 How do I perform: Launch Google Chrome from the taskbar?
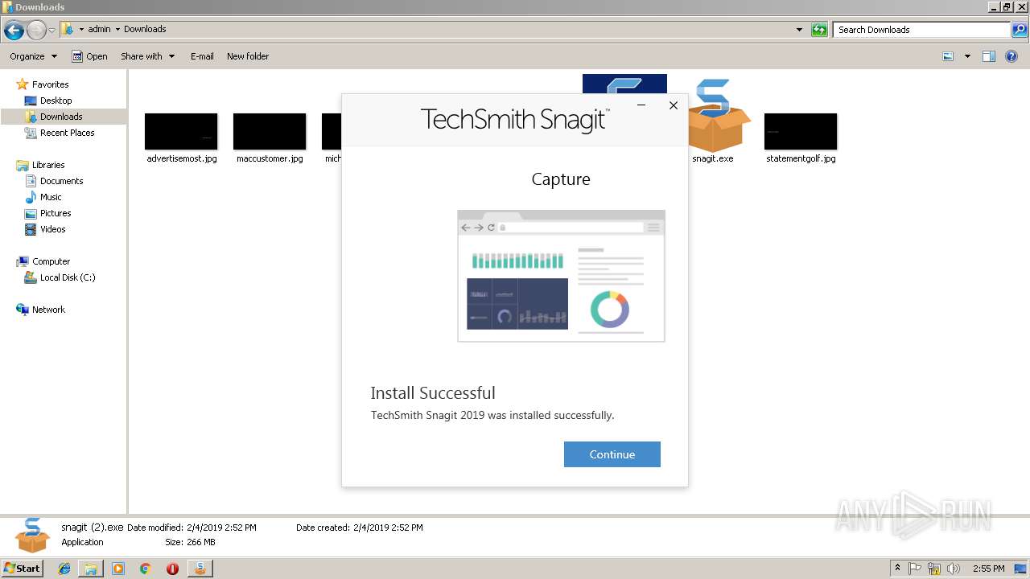[x=146, y=569]
